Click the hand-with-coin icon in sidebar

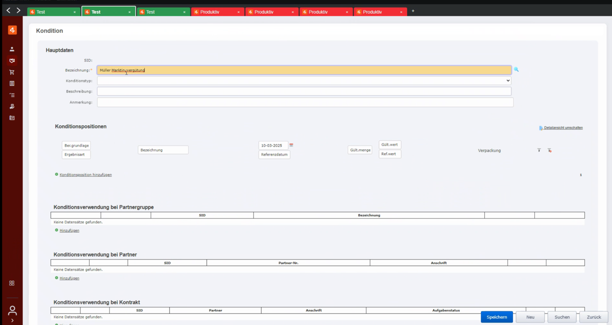point(12,106)
